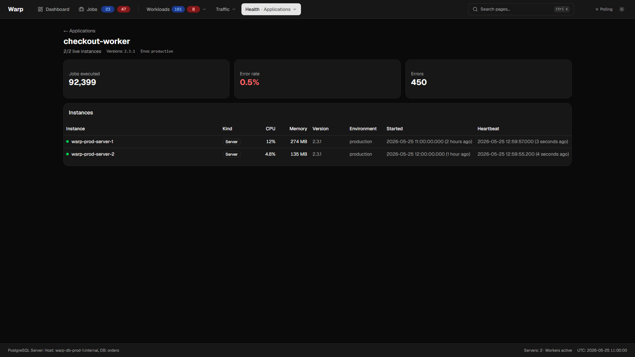Image resolution: width=635 pixels, height=357 pixels.
Task: Click the Errors 450 card
Action: 488,79
